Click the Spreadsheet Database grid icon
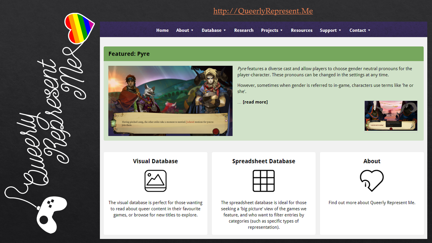 pyautogui.click(x=264, y=181)
